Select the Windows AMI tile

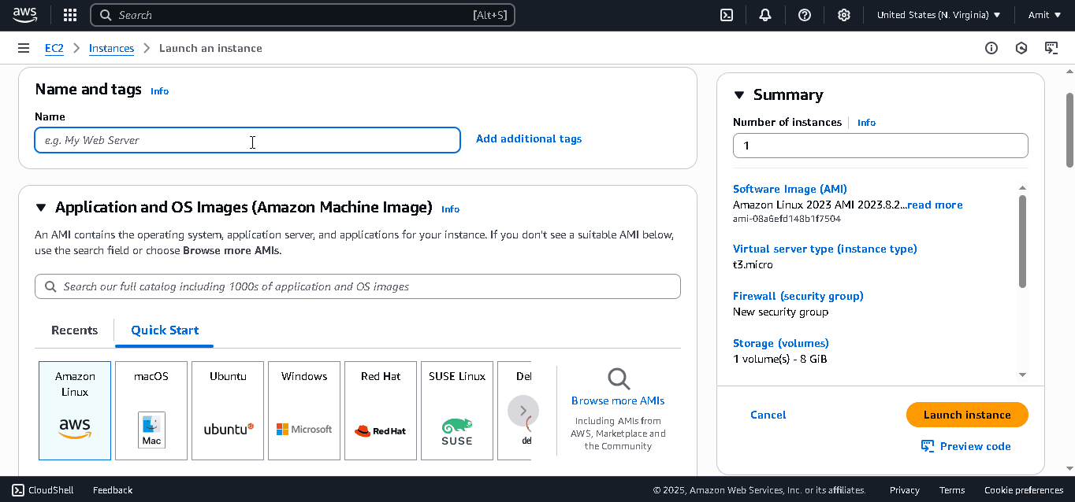pyautogui.click(x=304, y=411)
